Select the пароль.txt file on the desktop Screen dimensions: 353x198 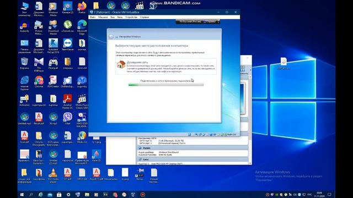(67, 156)
